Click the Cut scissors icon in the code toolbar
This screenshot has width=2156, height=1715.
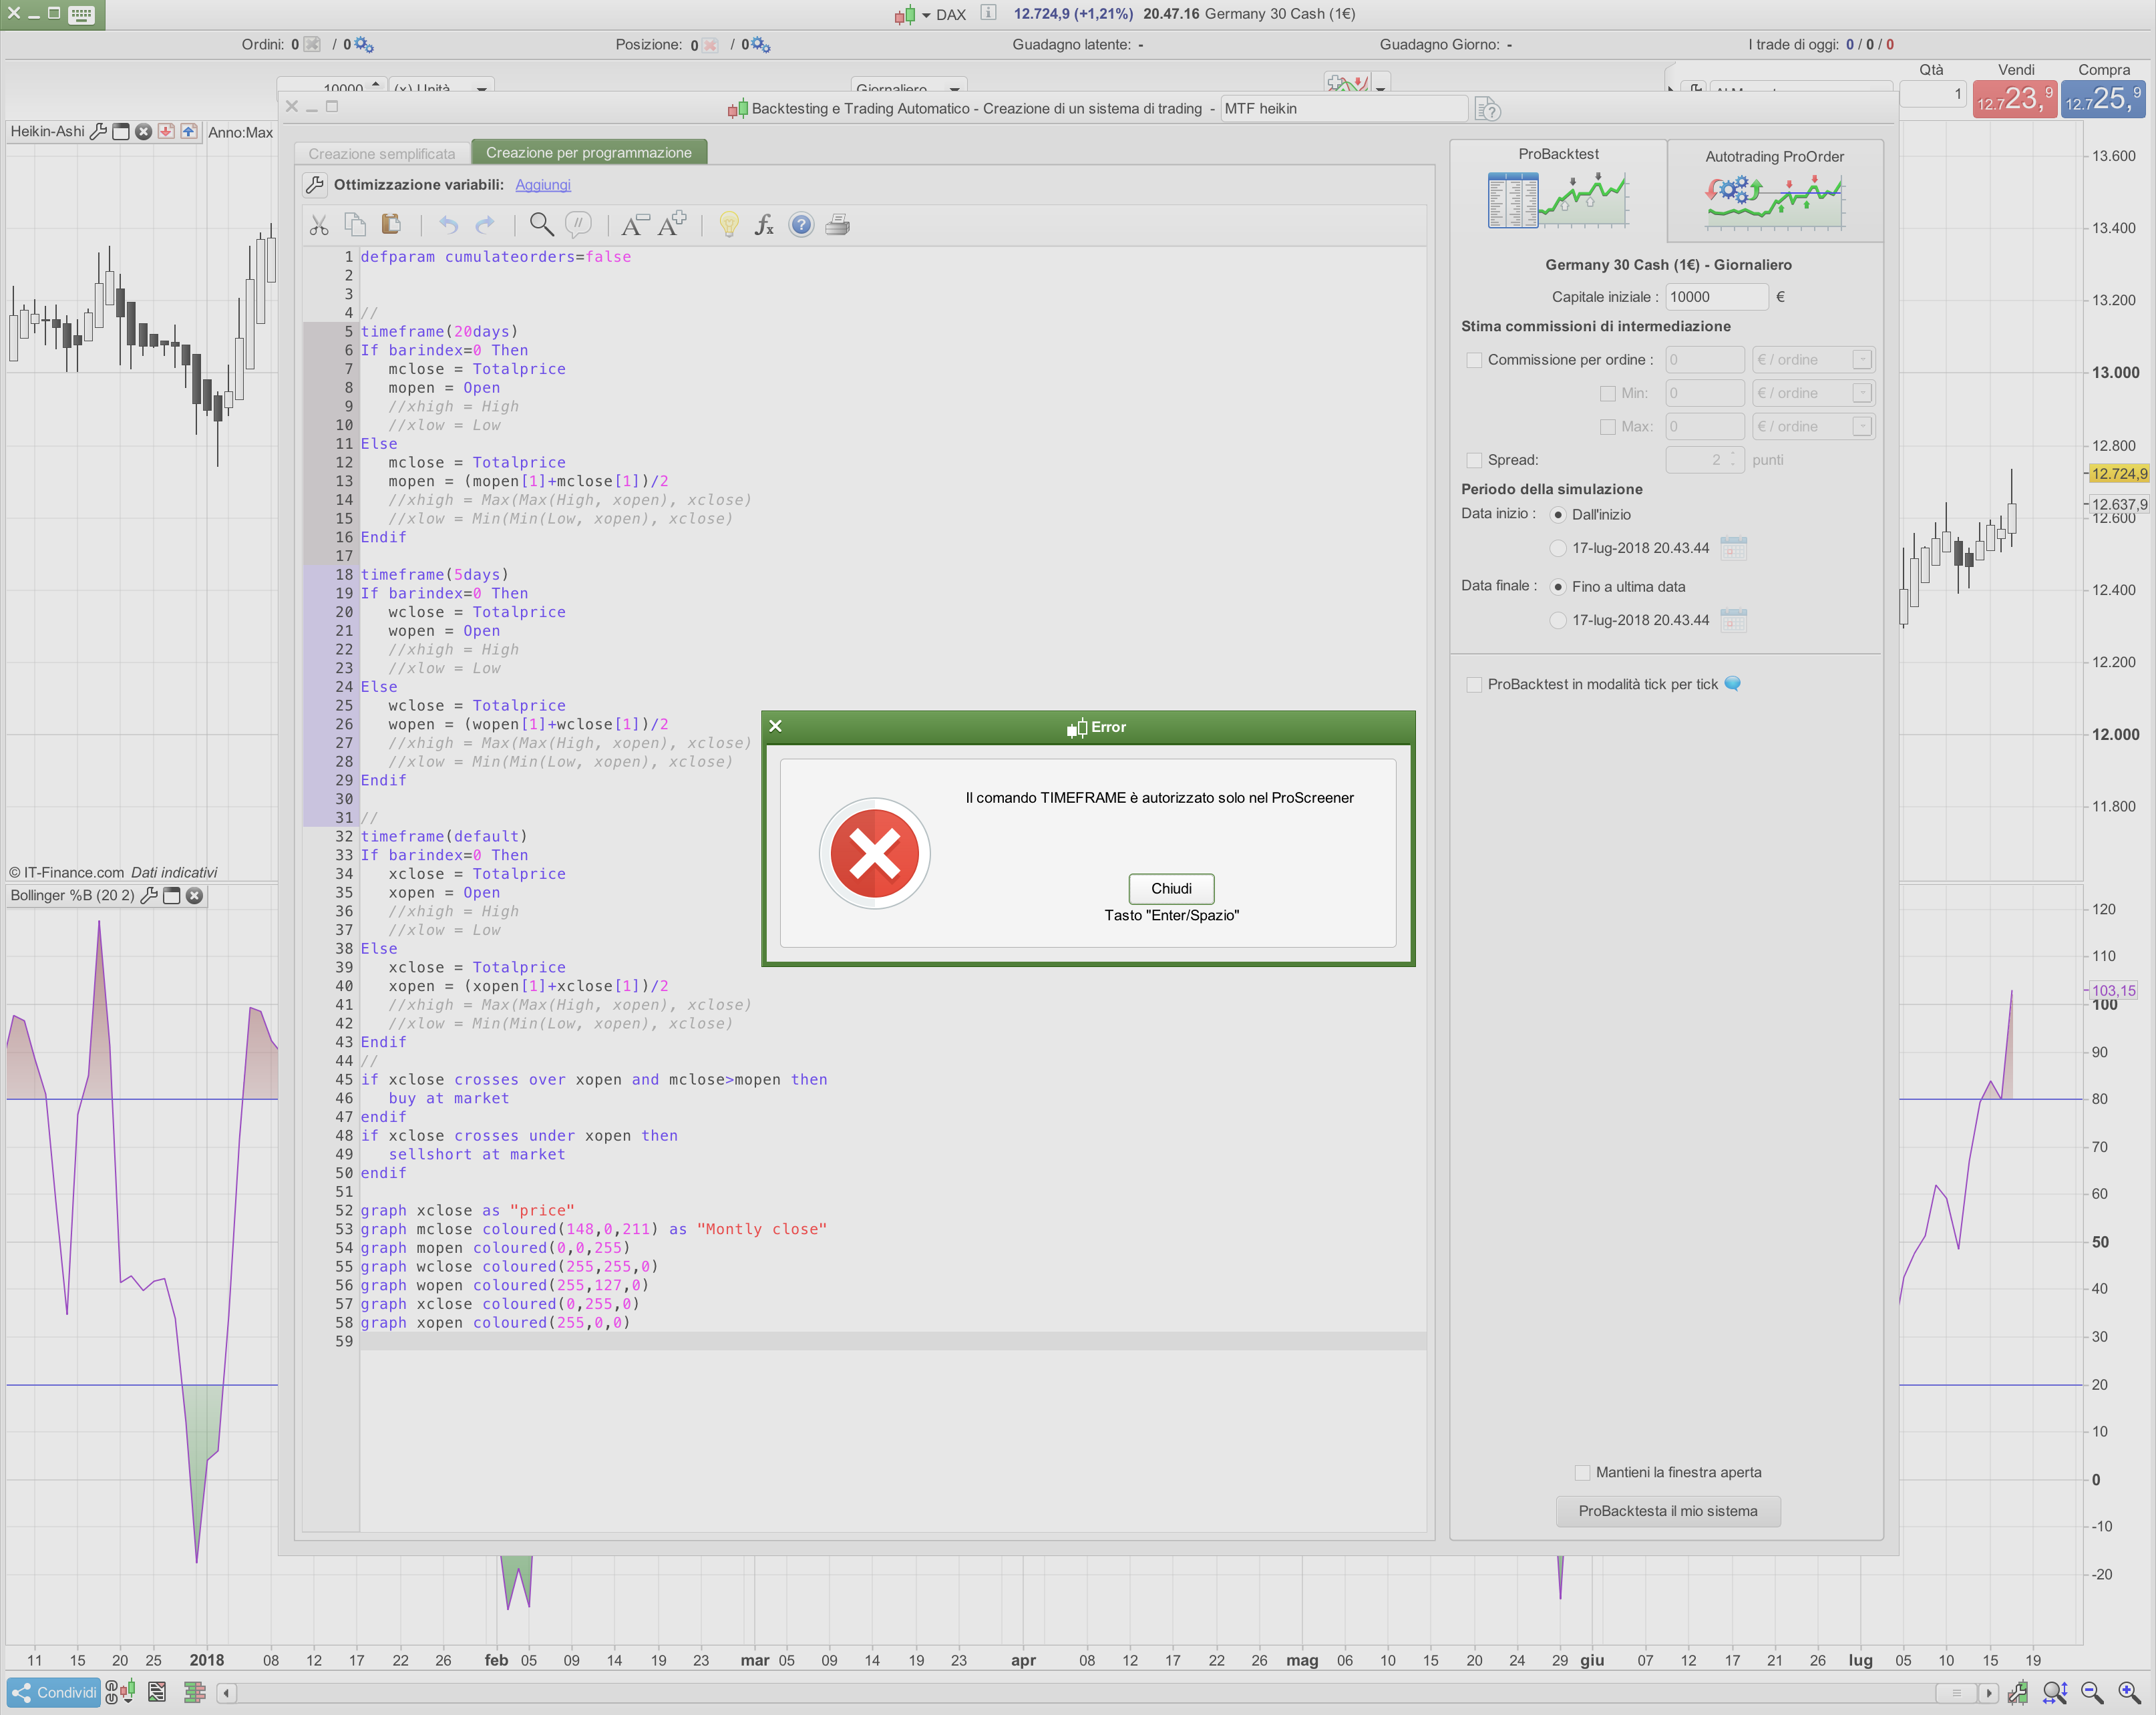tap(319, 225)
